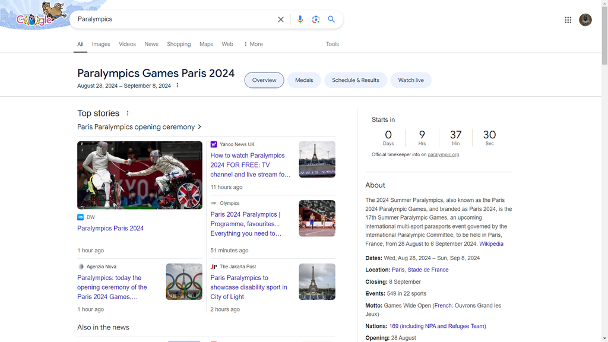
Task: Click the Top stories heading
Action: pos(98,113)
